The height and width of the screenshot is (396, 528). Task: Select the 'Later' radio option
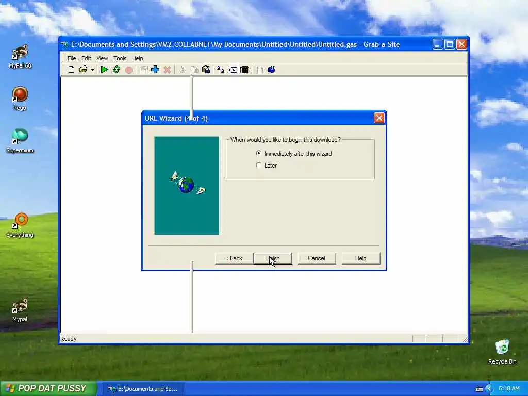pos(267,166)
